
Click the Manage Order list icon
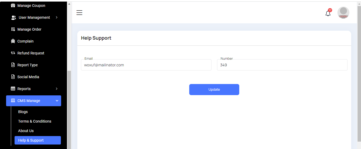(x=13, y=29)
